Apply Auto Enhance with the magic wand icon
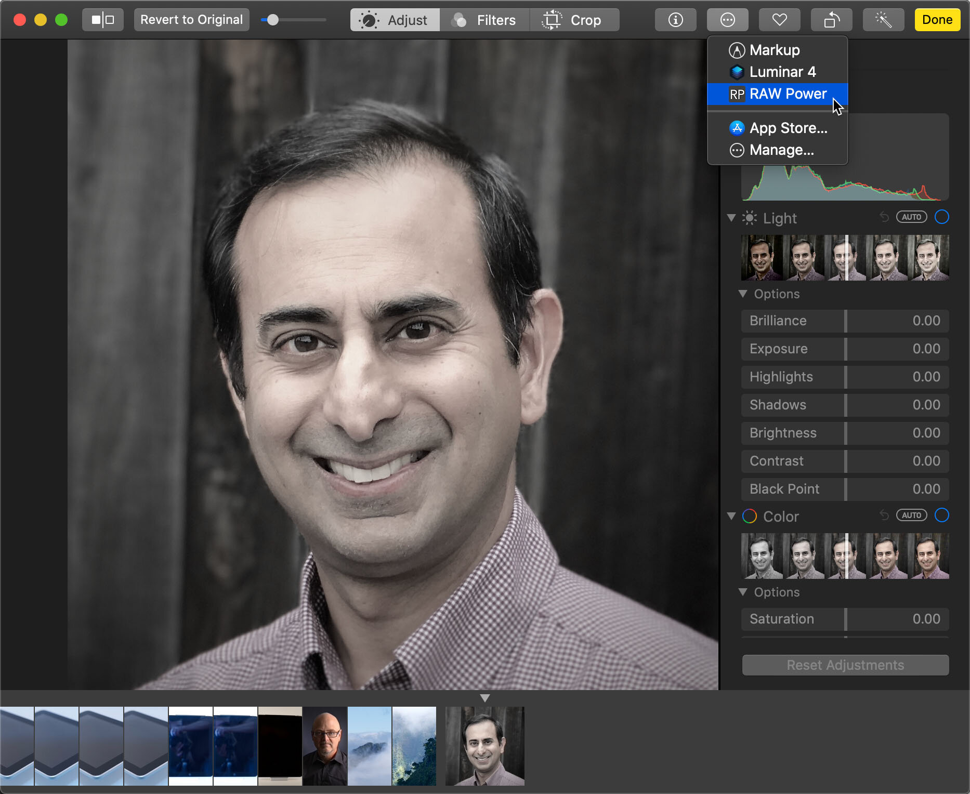The image size is (970, 794). (x=883, y=20)
